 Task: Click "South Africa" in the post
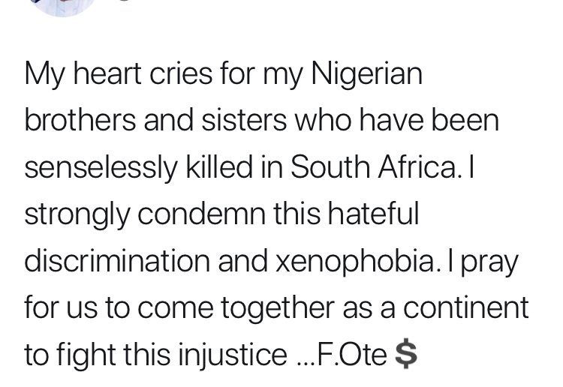375,166
